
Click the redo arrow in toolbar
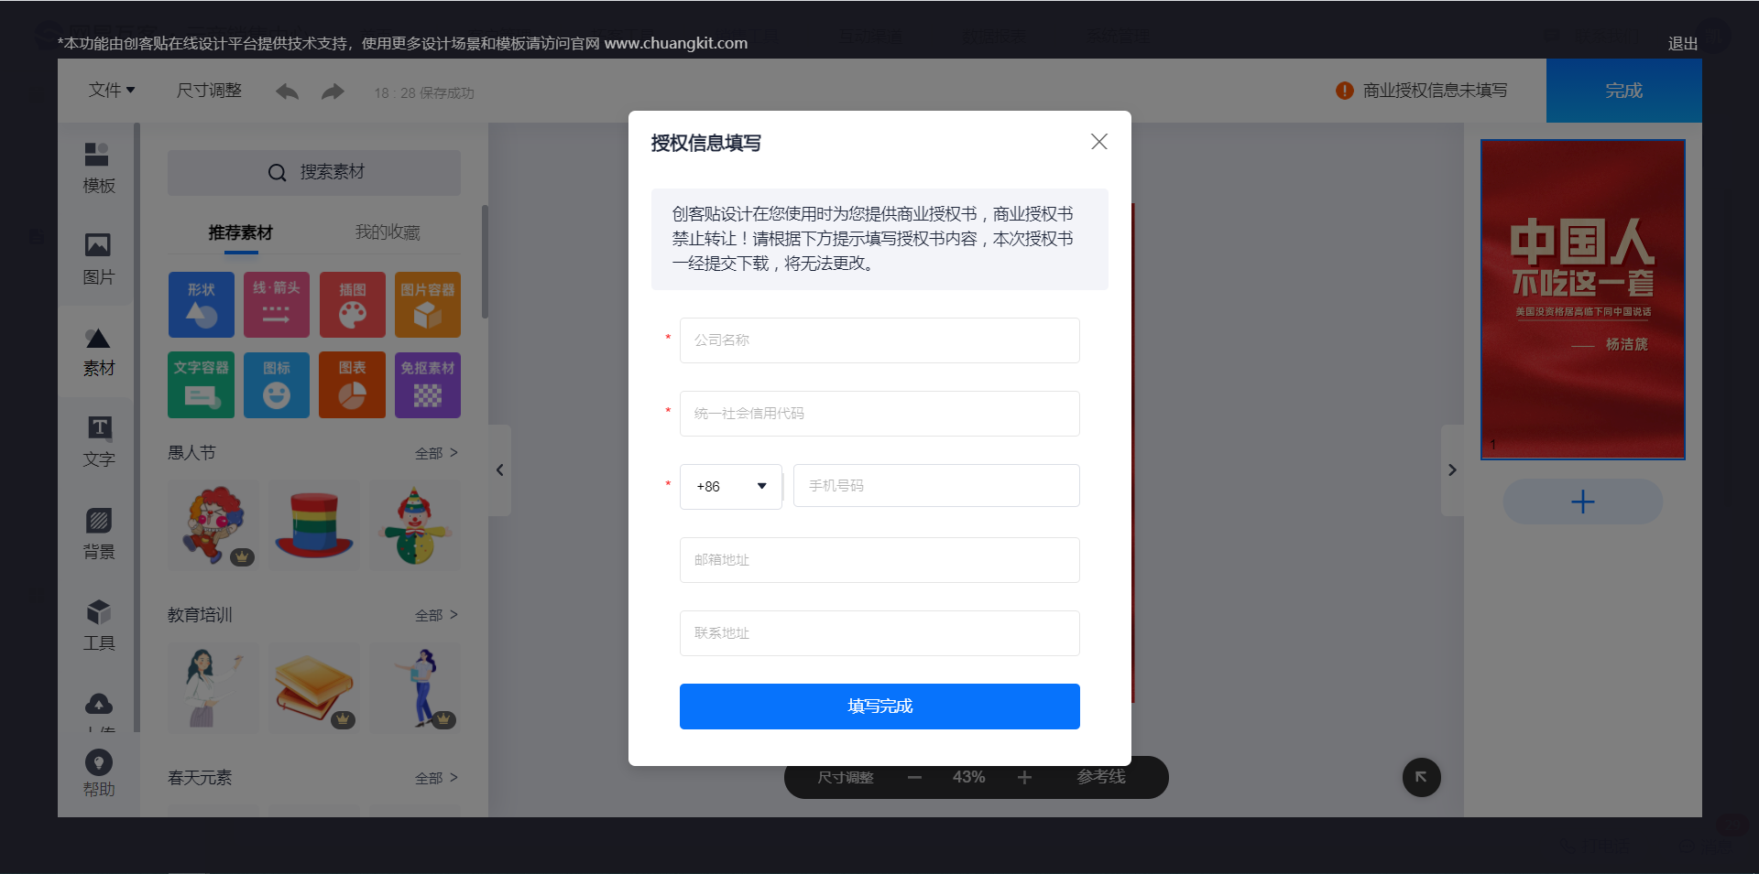click(x=333, y=92)
